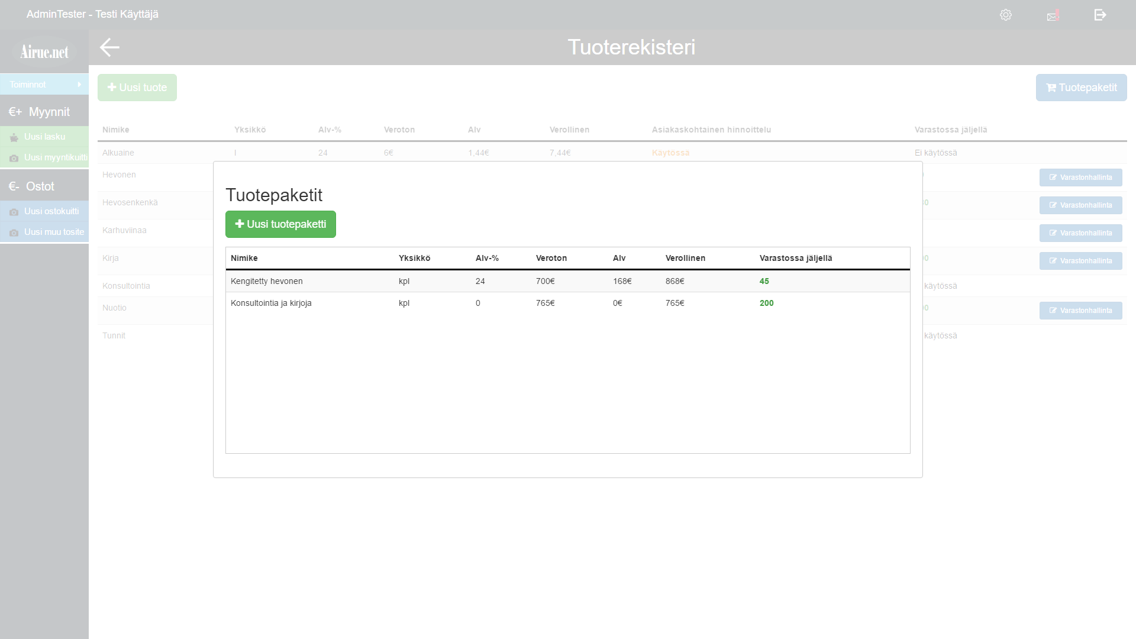1136x639 pixels.
Task: Select Uusi muu tosite in sidebar
Action: tap(44, 232)
